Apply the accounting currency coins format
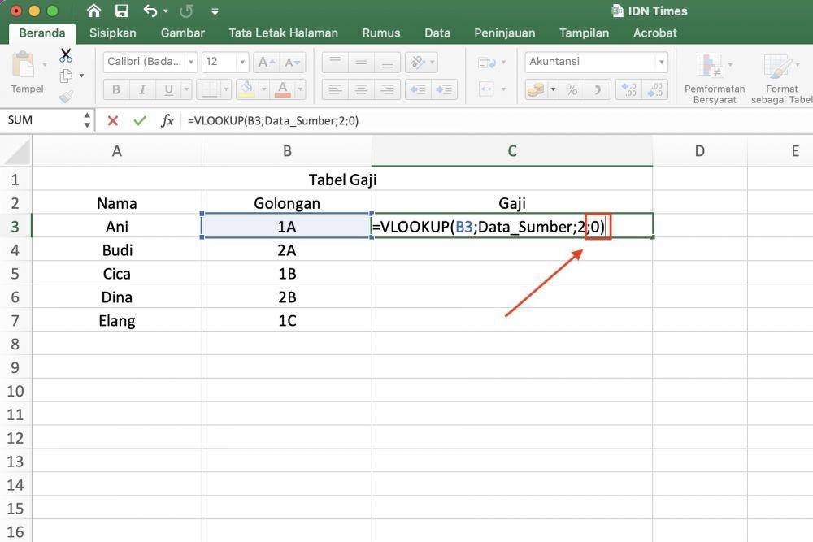This screenshot has width=813, height=542. click(536, 89)
